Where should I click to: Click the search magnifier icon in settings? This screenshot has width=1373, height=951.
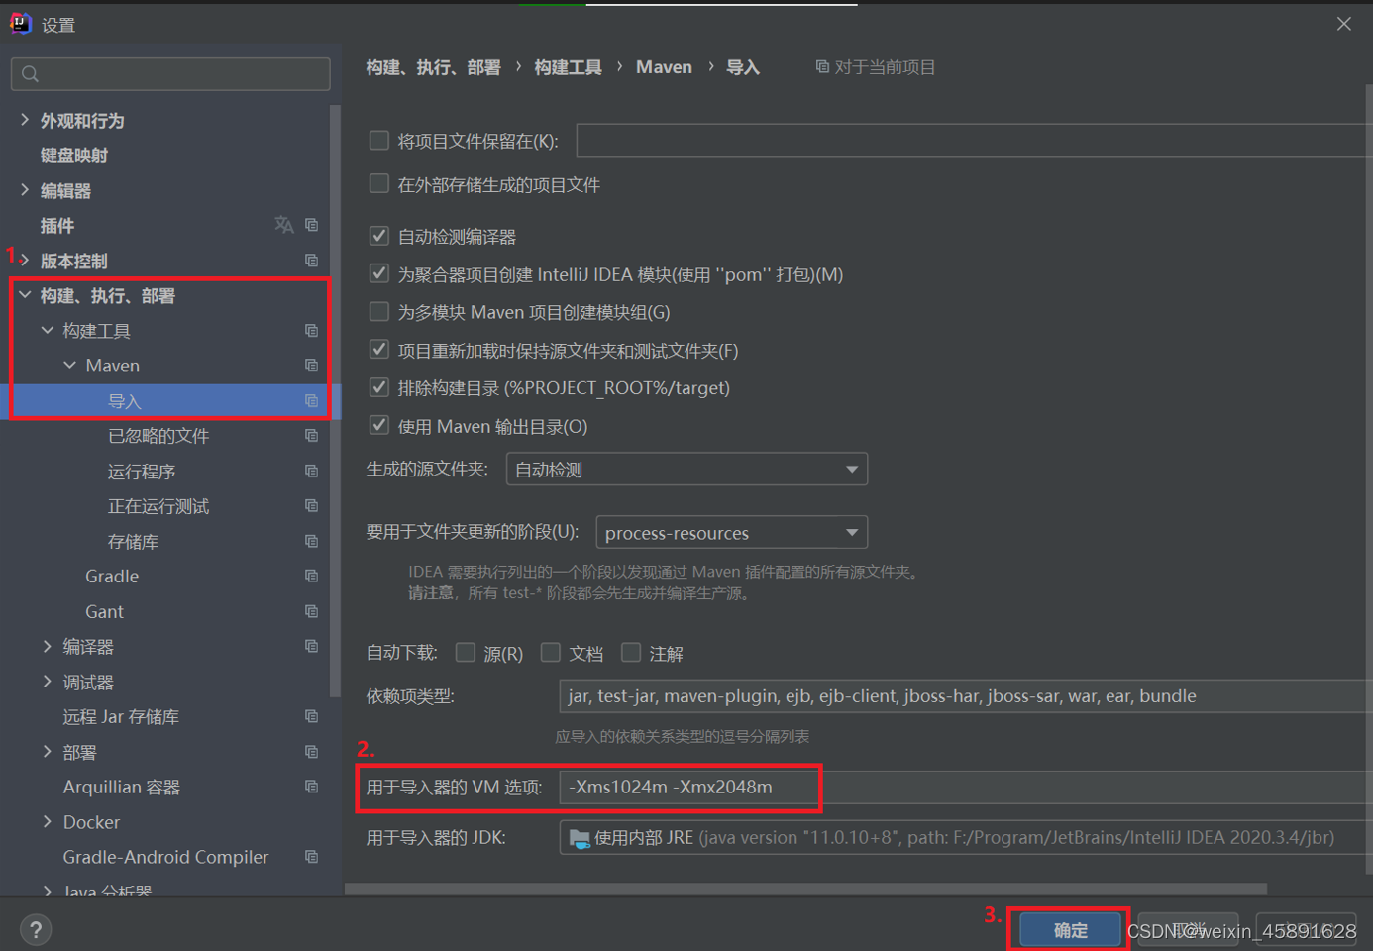click(30, 74)
